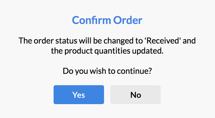Image resolution: width=215 pixels, height=118 pixels.
Task: Click the word 'product' in the message
Action: [x=79, y=51]
